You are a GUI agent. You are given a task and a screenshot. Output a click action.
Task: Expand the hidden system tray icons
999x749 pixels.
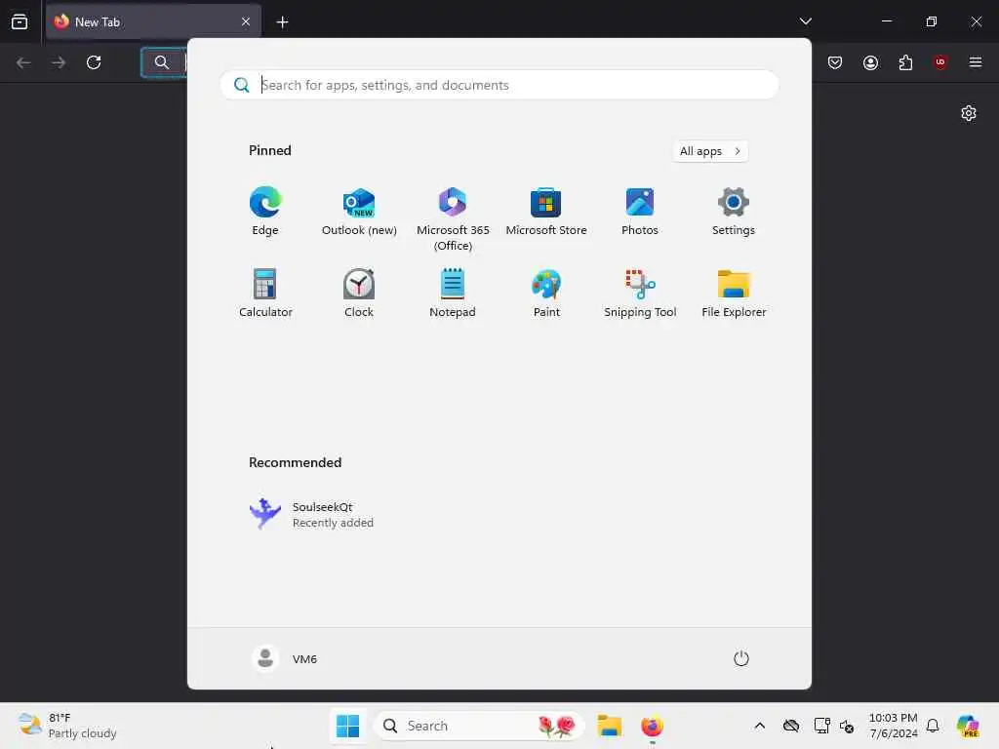(759, 726)
